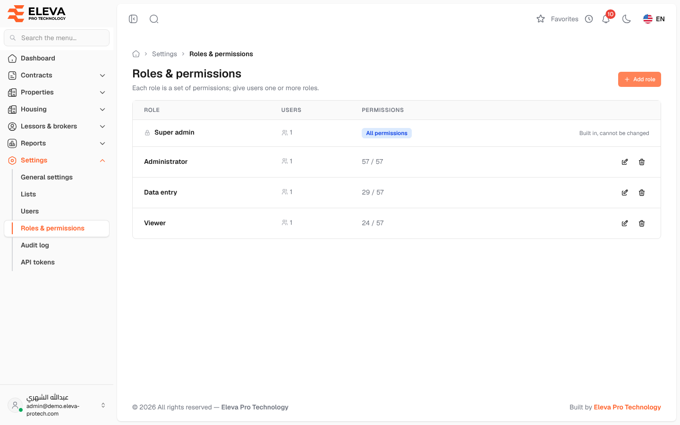Open the Audit log
Image resolution: width=680 pixels, height=425 pixels.
pyautogui.click(x=35, y=245)
